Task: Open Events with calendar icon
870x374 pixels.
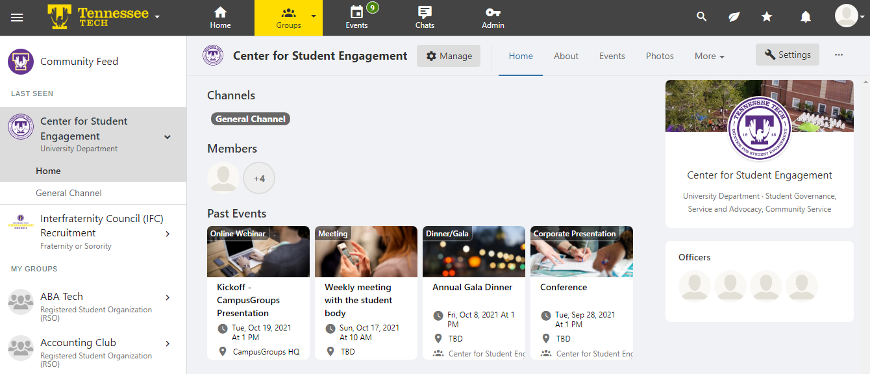Action: 356,18
